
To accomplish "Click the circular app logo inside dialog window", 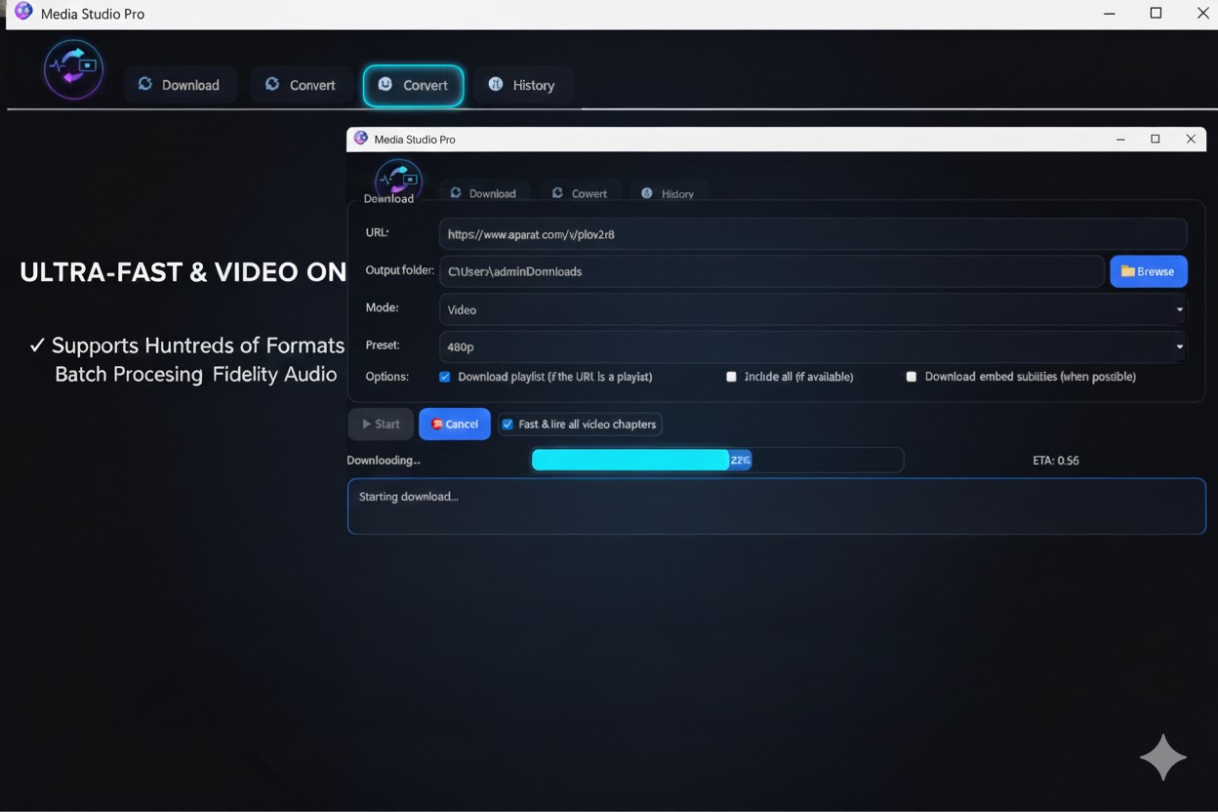I will click(x=397, y=180).
